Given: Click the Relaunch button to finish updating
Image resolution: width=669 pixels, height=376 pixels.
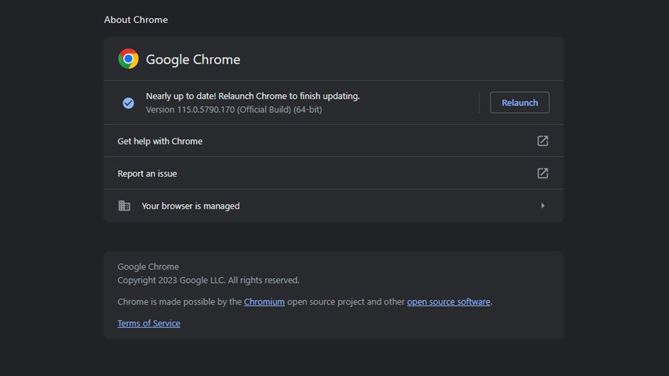Looking at the screenshot, I should (520, 102).
